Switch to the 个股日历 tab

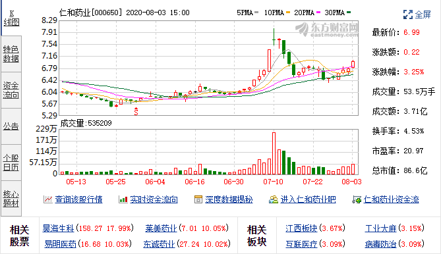[11, 163]
